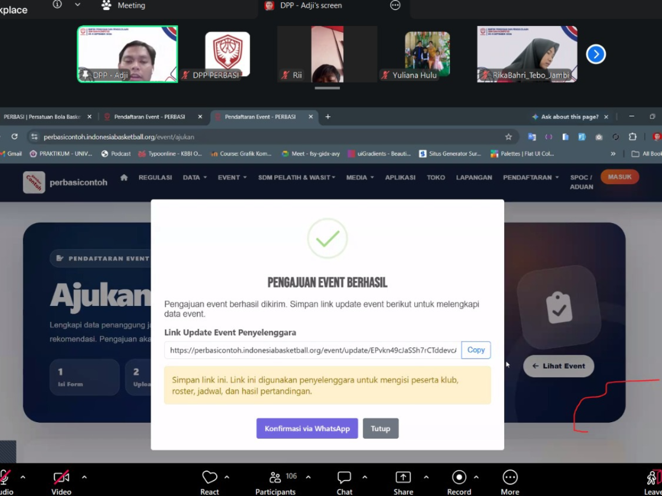This screenshot has height=496, width=662.
Task: Click the event update link field
Action: coord(313,350)
